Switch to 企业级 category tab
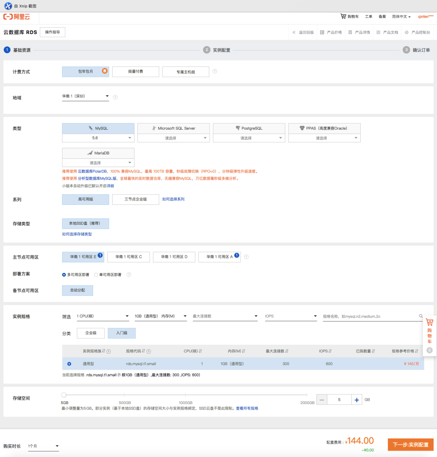Viewport: 437px width, 457px height. [x=91, y=333]
